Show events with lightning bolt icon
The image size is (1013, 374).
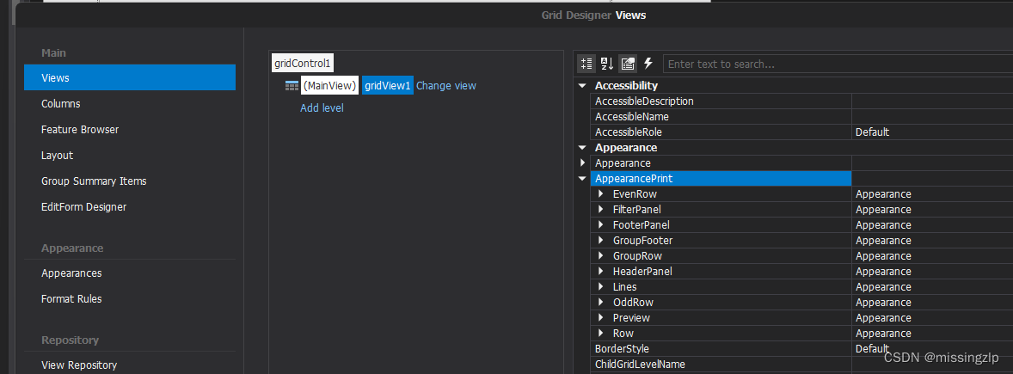point(648,64)
